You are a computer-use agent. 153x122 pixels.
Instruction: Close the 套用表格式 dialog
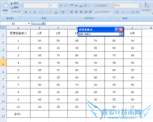[x=121, y=30]
